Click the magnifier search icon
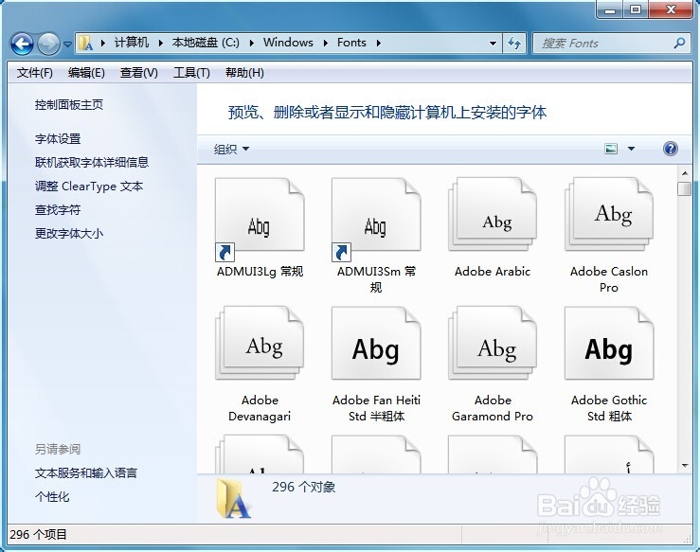Image resolution: width=700 pixels, height=552 pixels. (679, 44)
